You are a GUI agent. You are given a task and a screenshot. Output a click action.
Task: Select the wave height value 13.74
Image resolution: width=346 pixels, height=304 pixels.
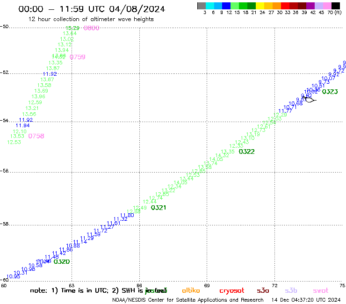(210, 163)
